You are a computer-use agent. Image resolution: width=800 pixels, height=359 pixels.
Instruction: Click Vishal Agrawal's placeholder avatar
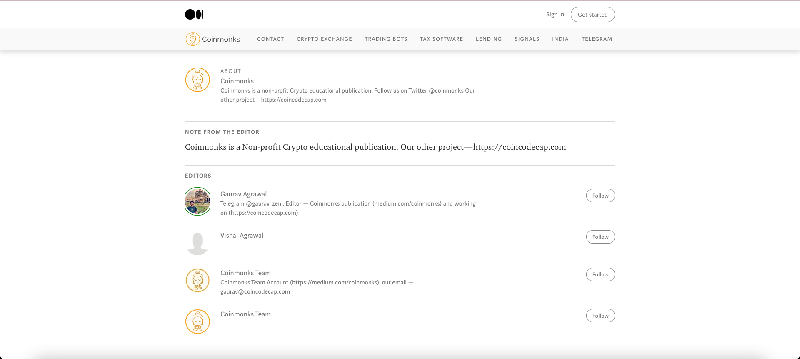[197, 243]
